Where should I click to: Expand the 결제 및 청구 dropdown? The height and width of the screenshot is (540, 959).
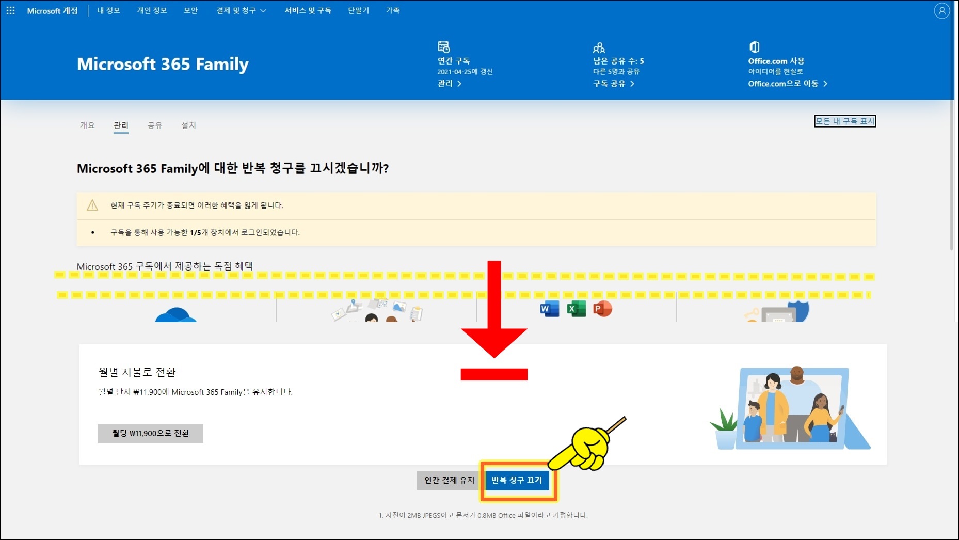[x=241, y=10]
